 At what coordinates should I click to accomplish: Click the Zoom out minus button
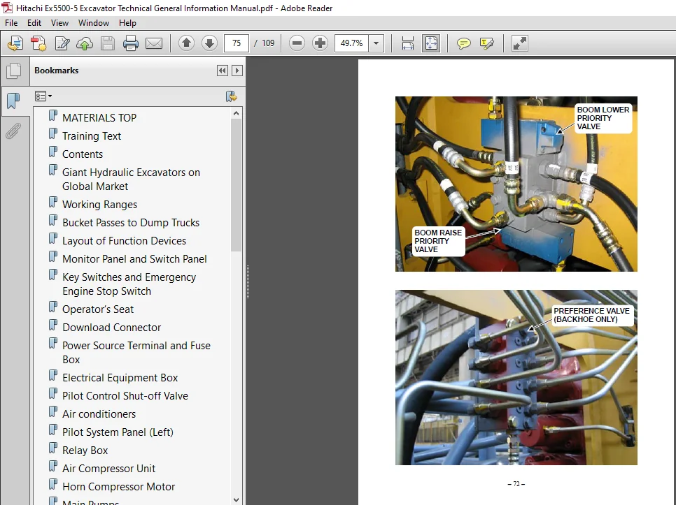297,43
